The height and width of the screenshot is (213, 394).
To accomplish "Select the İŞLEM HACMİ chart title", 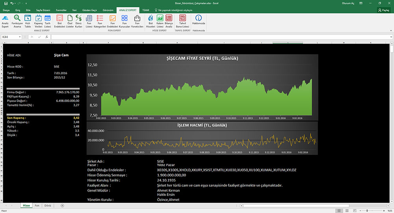I will tap(202, 125).
